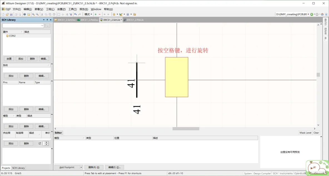The height and width of the screenshot is (176, 329).
Task: Click the copy icon in the toolbar
Action: tap(46, 14)
